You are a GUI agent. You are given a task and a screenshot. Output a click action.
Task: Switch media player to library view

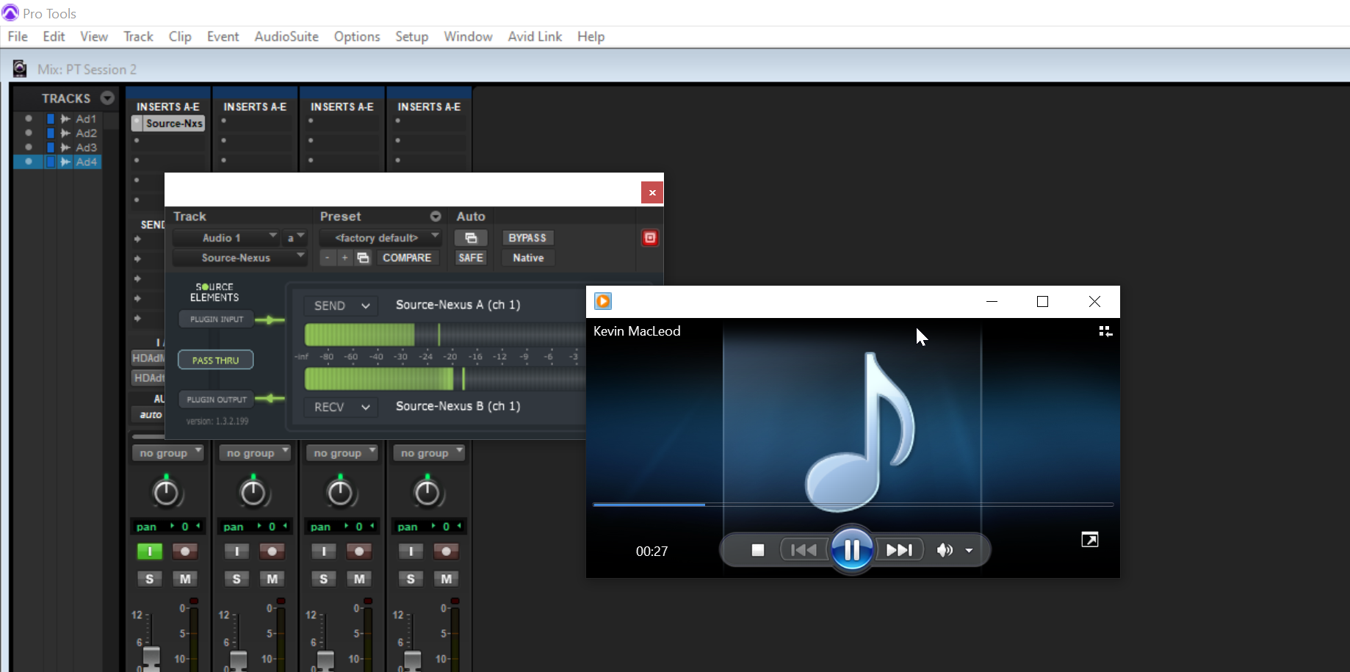point(1105,331)
